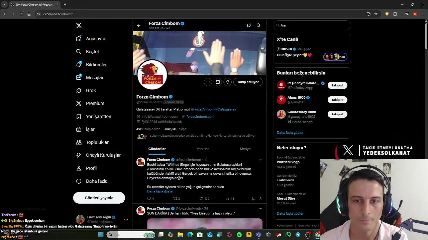This screenshot has width=428, height=240.
Task: Open WhatsApp from taskbar
Action: click(x=288, y=235)
